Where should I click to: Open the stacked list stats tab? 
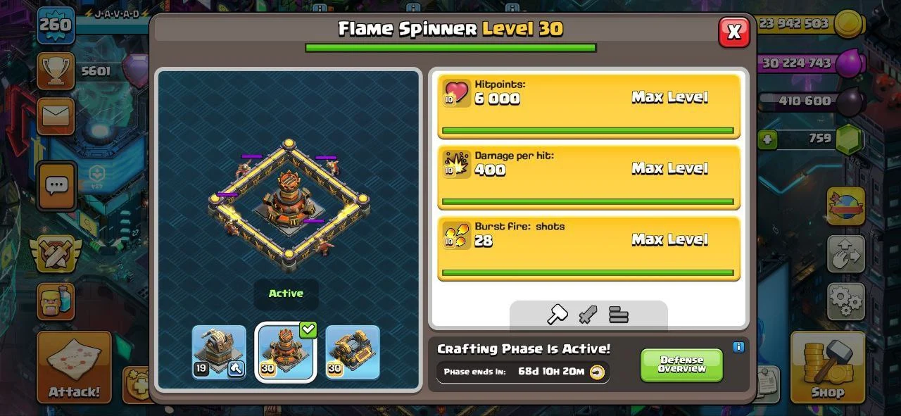(619, 315)
